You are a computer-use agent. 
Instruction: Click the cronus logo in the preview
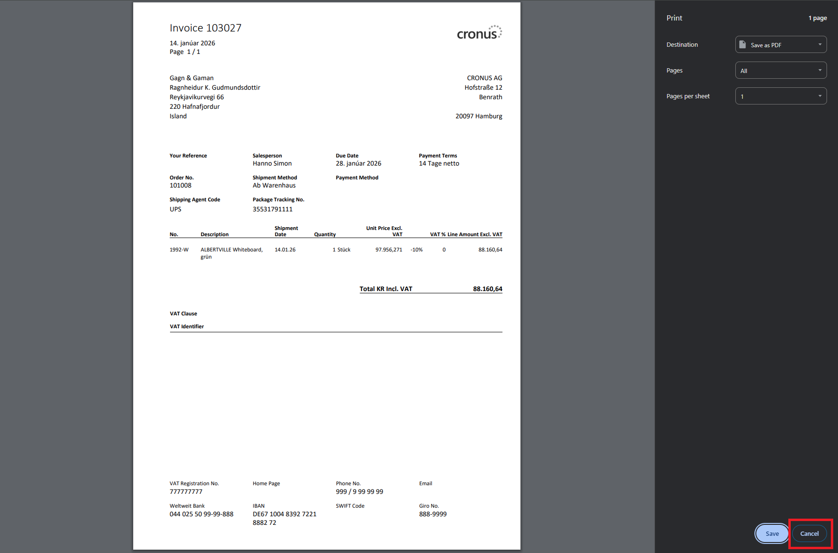479,32
